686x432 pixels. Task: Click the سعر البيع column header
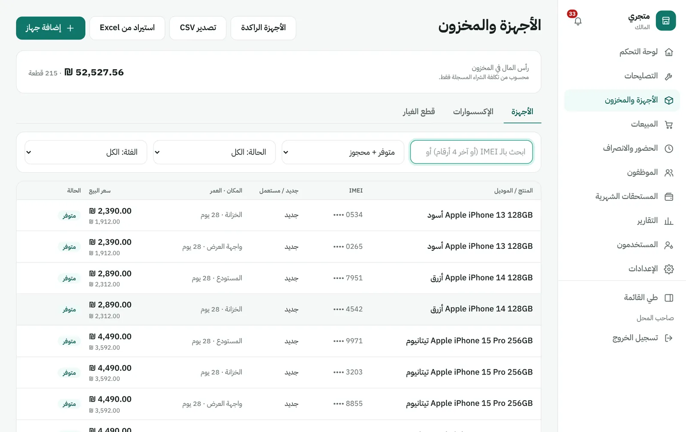[x=100, y=190]
